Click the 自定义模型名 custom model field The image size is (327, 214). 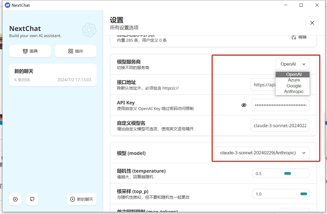pos(280,126)
